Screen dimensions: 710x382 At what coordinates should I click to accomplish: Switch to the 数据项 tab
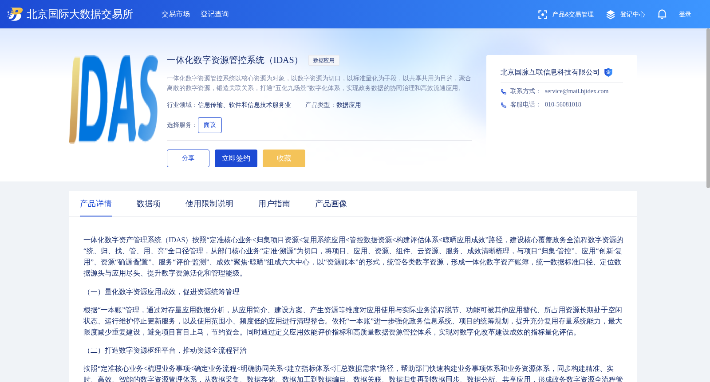(149, 204)
